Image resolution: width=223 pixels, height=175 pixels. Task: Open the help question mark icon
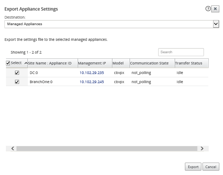pyautogui.click(x=208, y=9)
